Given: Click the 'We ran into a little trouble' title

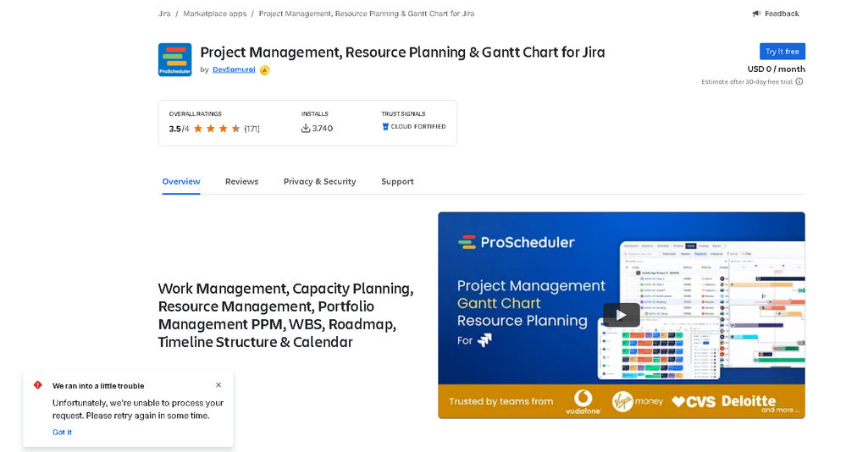Looking at the screenshot, I should tap(98, 386).
